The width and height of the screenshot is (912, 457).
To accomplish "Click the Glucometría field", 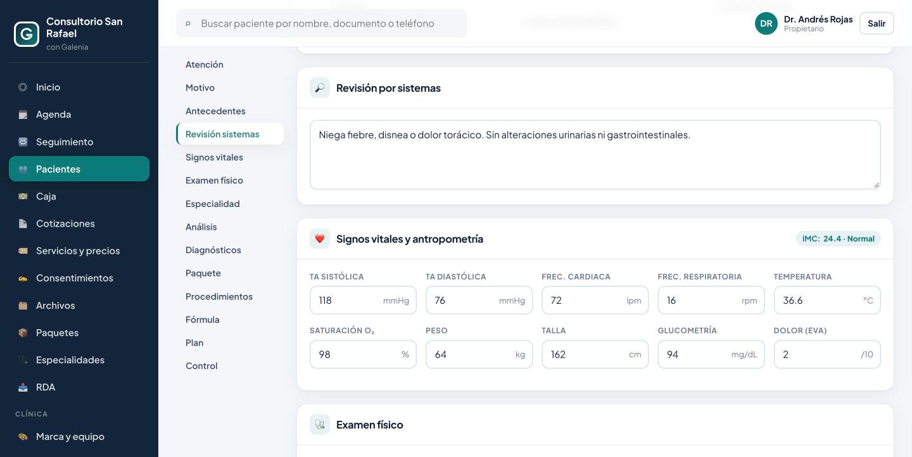I will coord(711,354).
